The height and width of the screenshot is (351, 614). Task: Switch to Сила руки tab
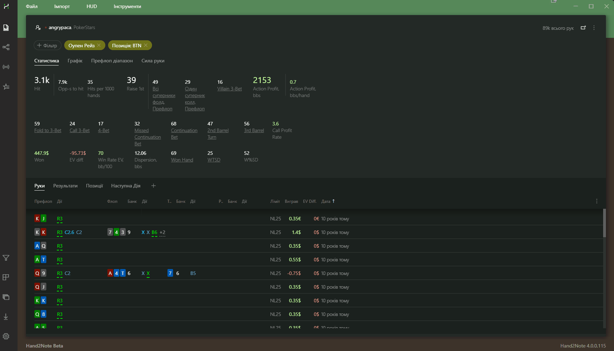tap(153, 61)
